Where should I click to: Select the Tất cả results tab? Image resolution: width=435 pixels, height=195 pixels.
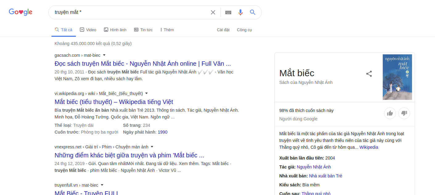pos(64,30)
